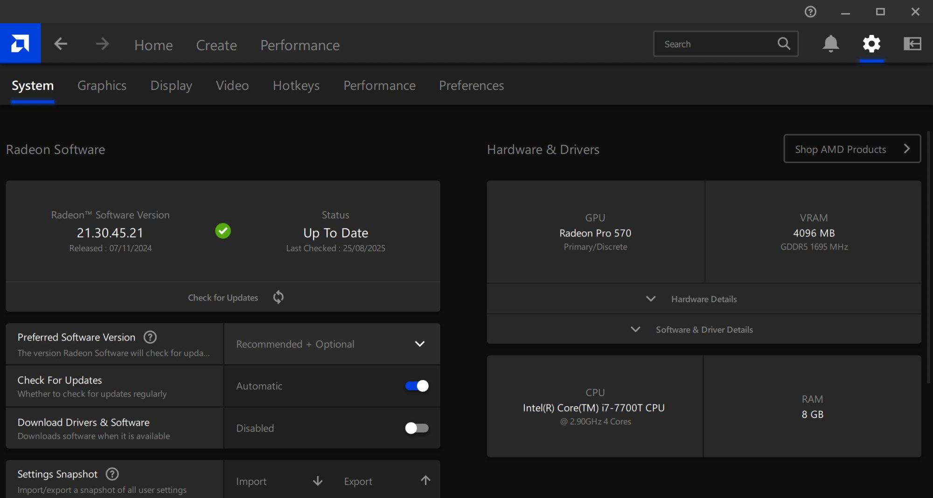Screen dimensions: 933x498
Task: Switch to the Performance settings tab
Action: (x=379, y=86)
